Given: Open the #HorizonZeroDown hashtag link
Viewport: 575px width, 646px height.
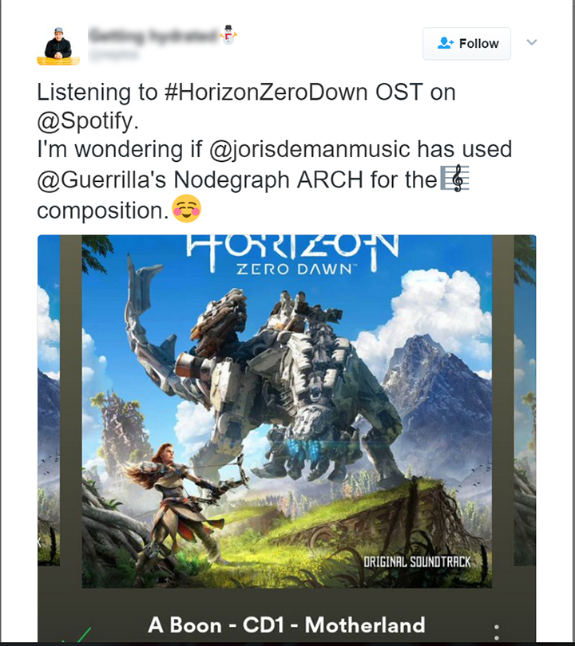Looking at the screenshot, I should [x=266, y=92].
